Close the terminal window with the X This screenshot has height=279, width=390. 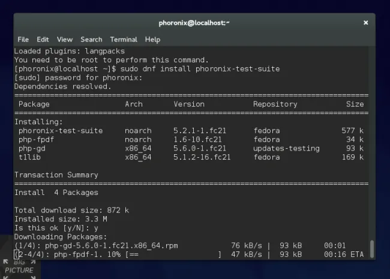(365, 23)
